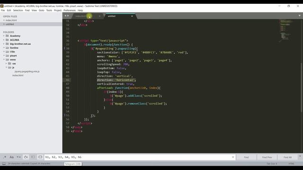
Task: Click Sublime Text icon in title bar
Action: [x=2, y=6]
